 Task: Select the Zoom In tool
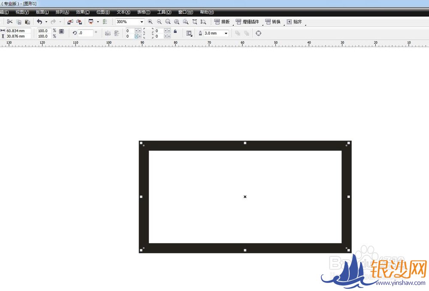[x=151, y=21]
